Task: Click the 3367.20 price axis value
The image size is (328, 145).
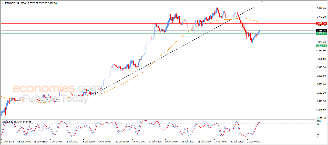Action: pyautogui.click(x=321, y=42)
